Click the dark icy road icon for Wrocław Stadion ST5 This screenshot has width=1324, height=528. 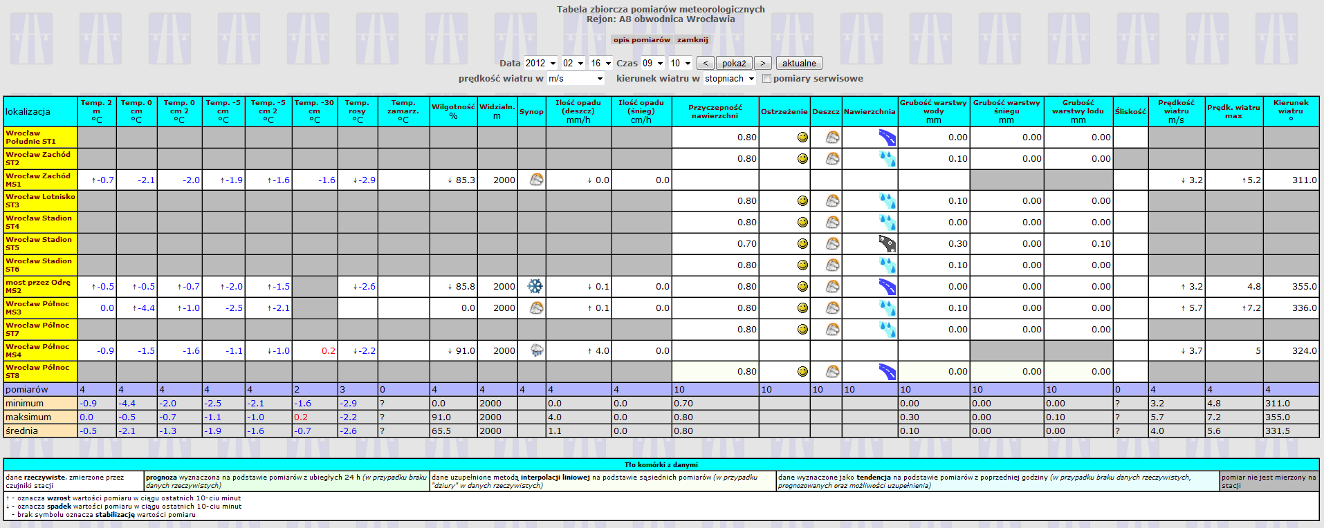coord(887,243)
